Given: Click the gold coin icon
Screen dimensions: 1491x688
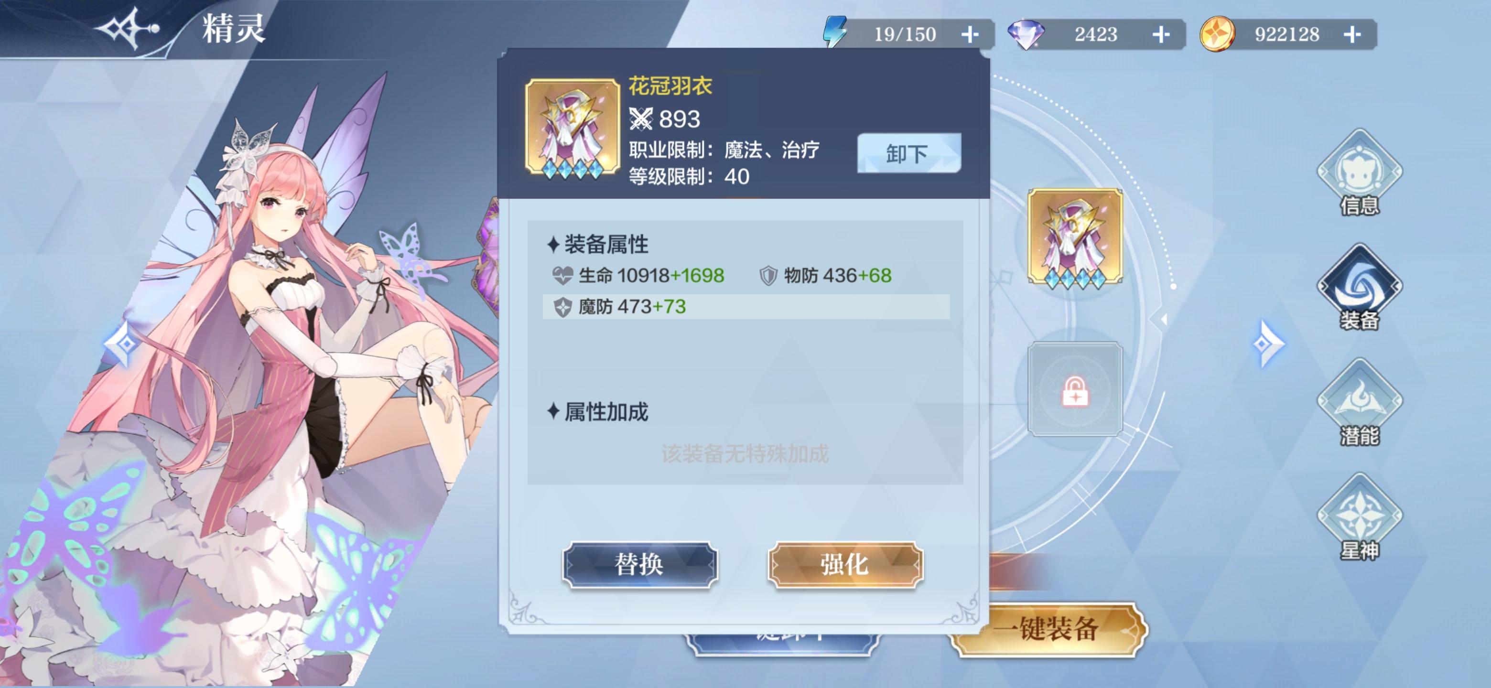Looking at the screenshot, I should point(1217,34).
